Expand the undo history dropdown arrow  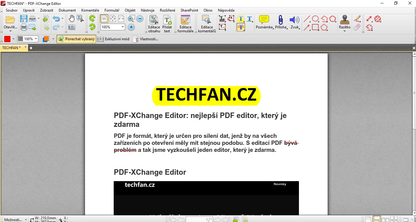click(x=62, y=19)
